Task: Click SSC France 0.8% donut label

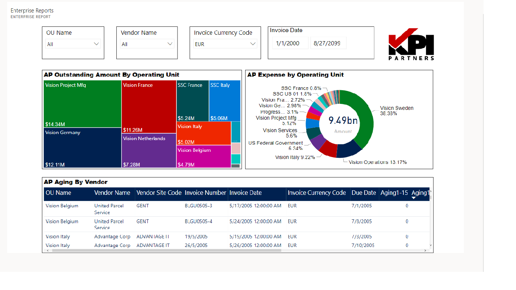Action: 301,88
